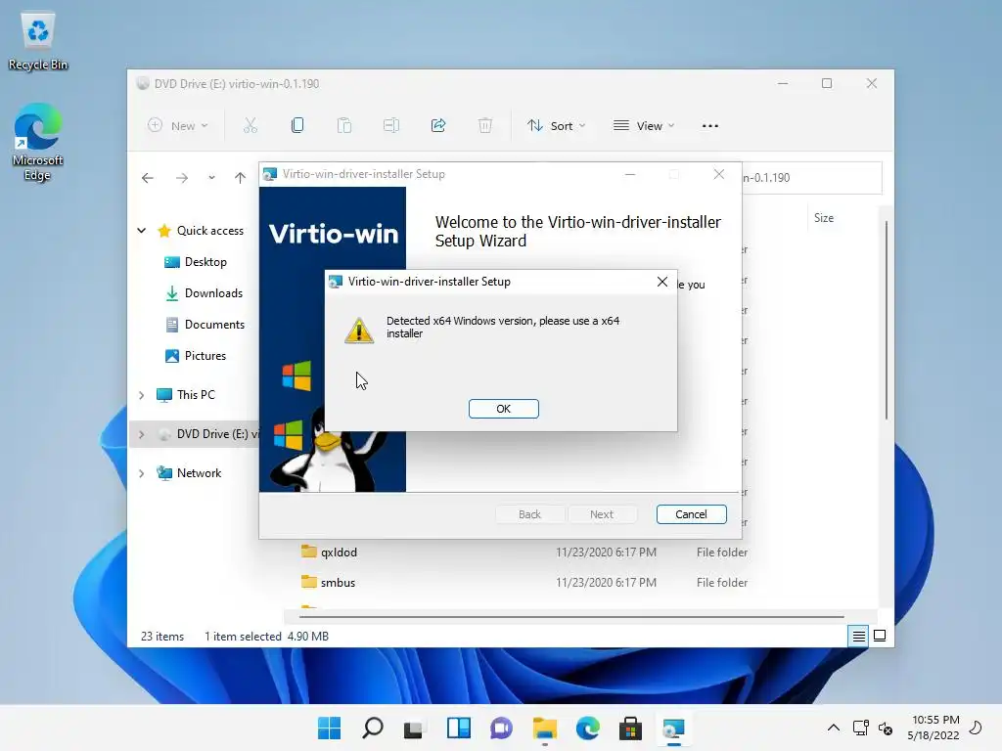
Task: Open the Windows Start menu
Action: pos(330,728)
